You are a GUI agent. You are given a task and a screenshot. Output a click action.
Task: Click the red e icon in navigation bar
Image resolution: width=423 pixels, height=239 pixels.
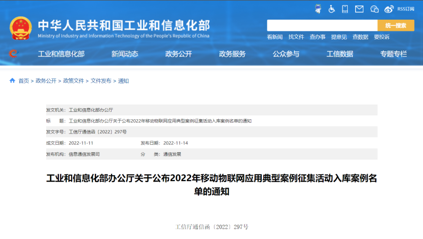pos(13,53)
